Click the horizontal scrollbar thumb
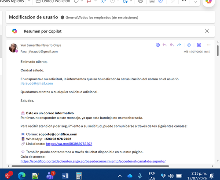The image size is (220, 180). (x=90, y=166)
